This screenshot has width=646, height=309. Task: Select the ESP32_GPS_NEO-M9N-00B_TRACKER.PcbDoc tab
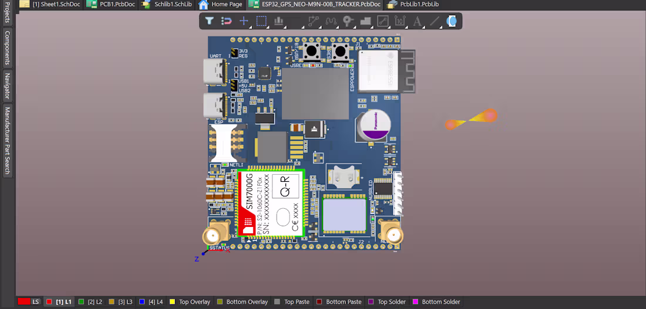[x=314, y=5]
